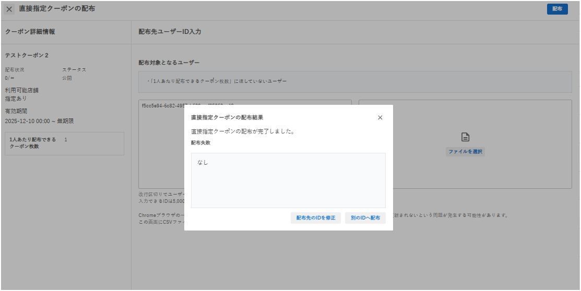
Task: Click the 配布対象となるユーザー heading
Action: [x=169, y=63]
